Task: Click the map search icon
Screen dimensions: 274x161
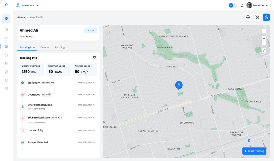Action: (x=264, y=31)
